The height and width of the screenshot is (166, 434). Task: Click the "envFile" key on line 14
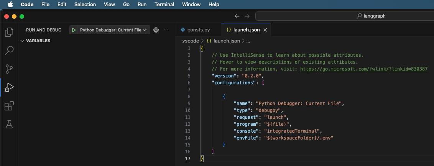(246, 138)
